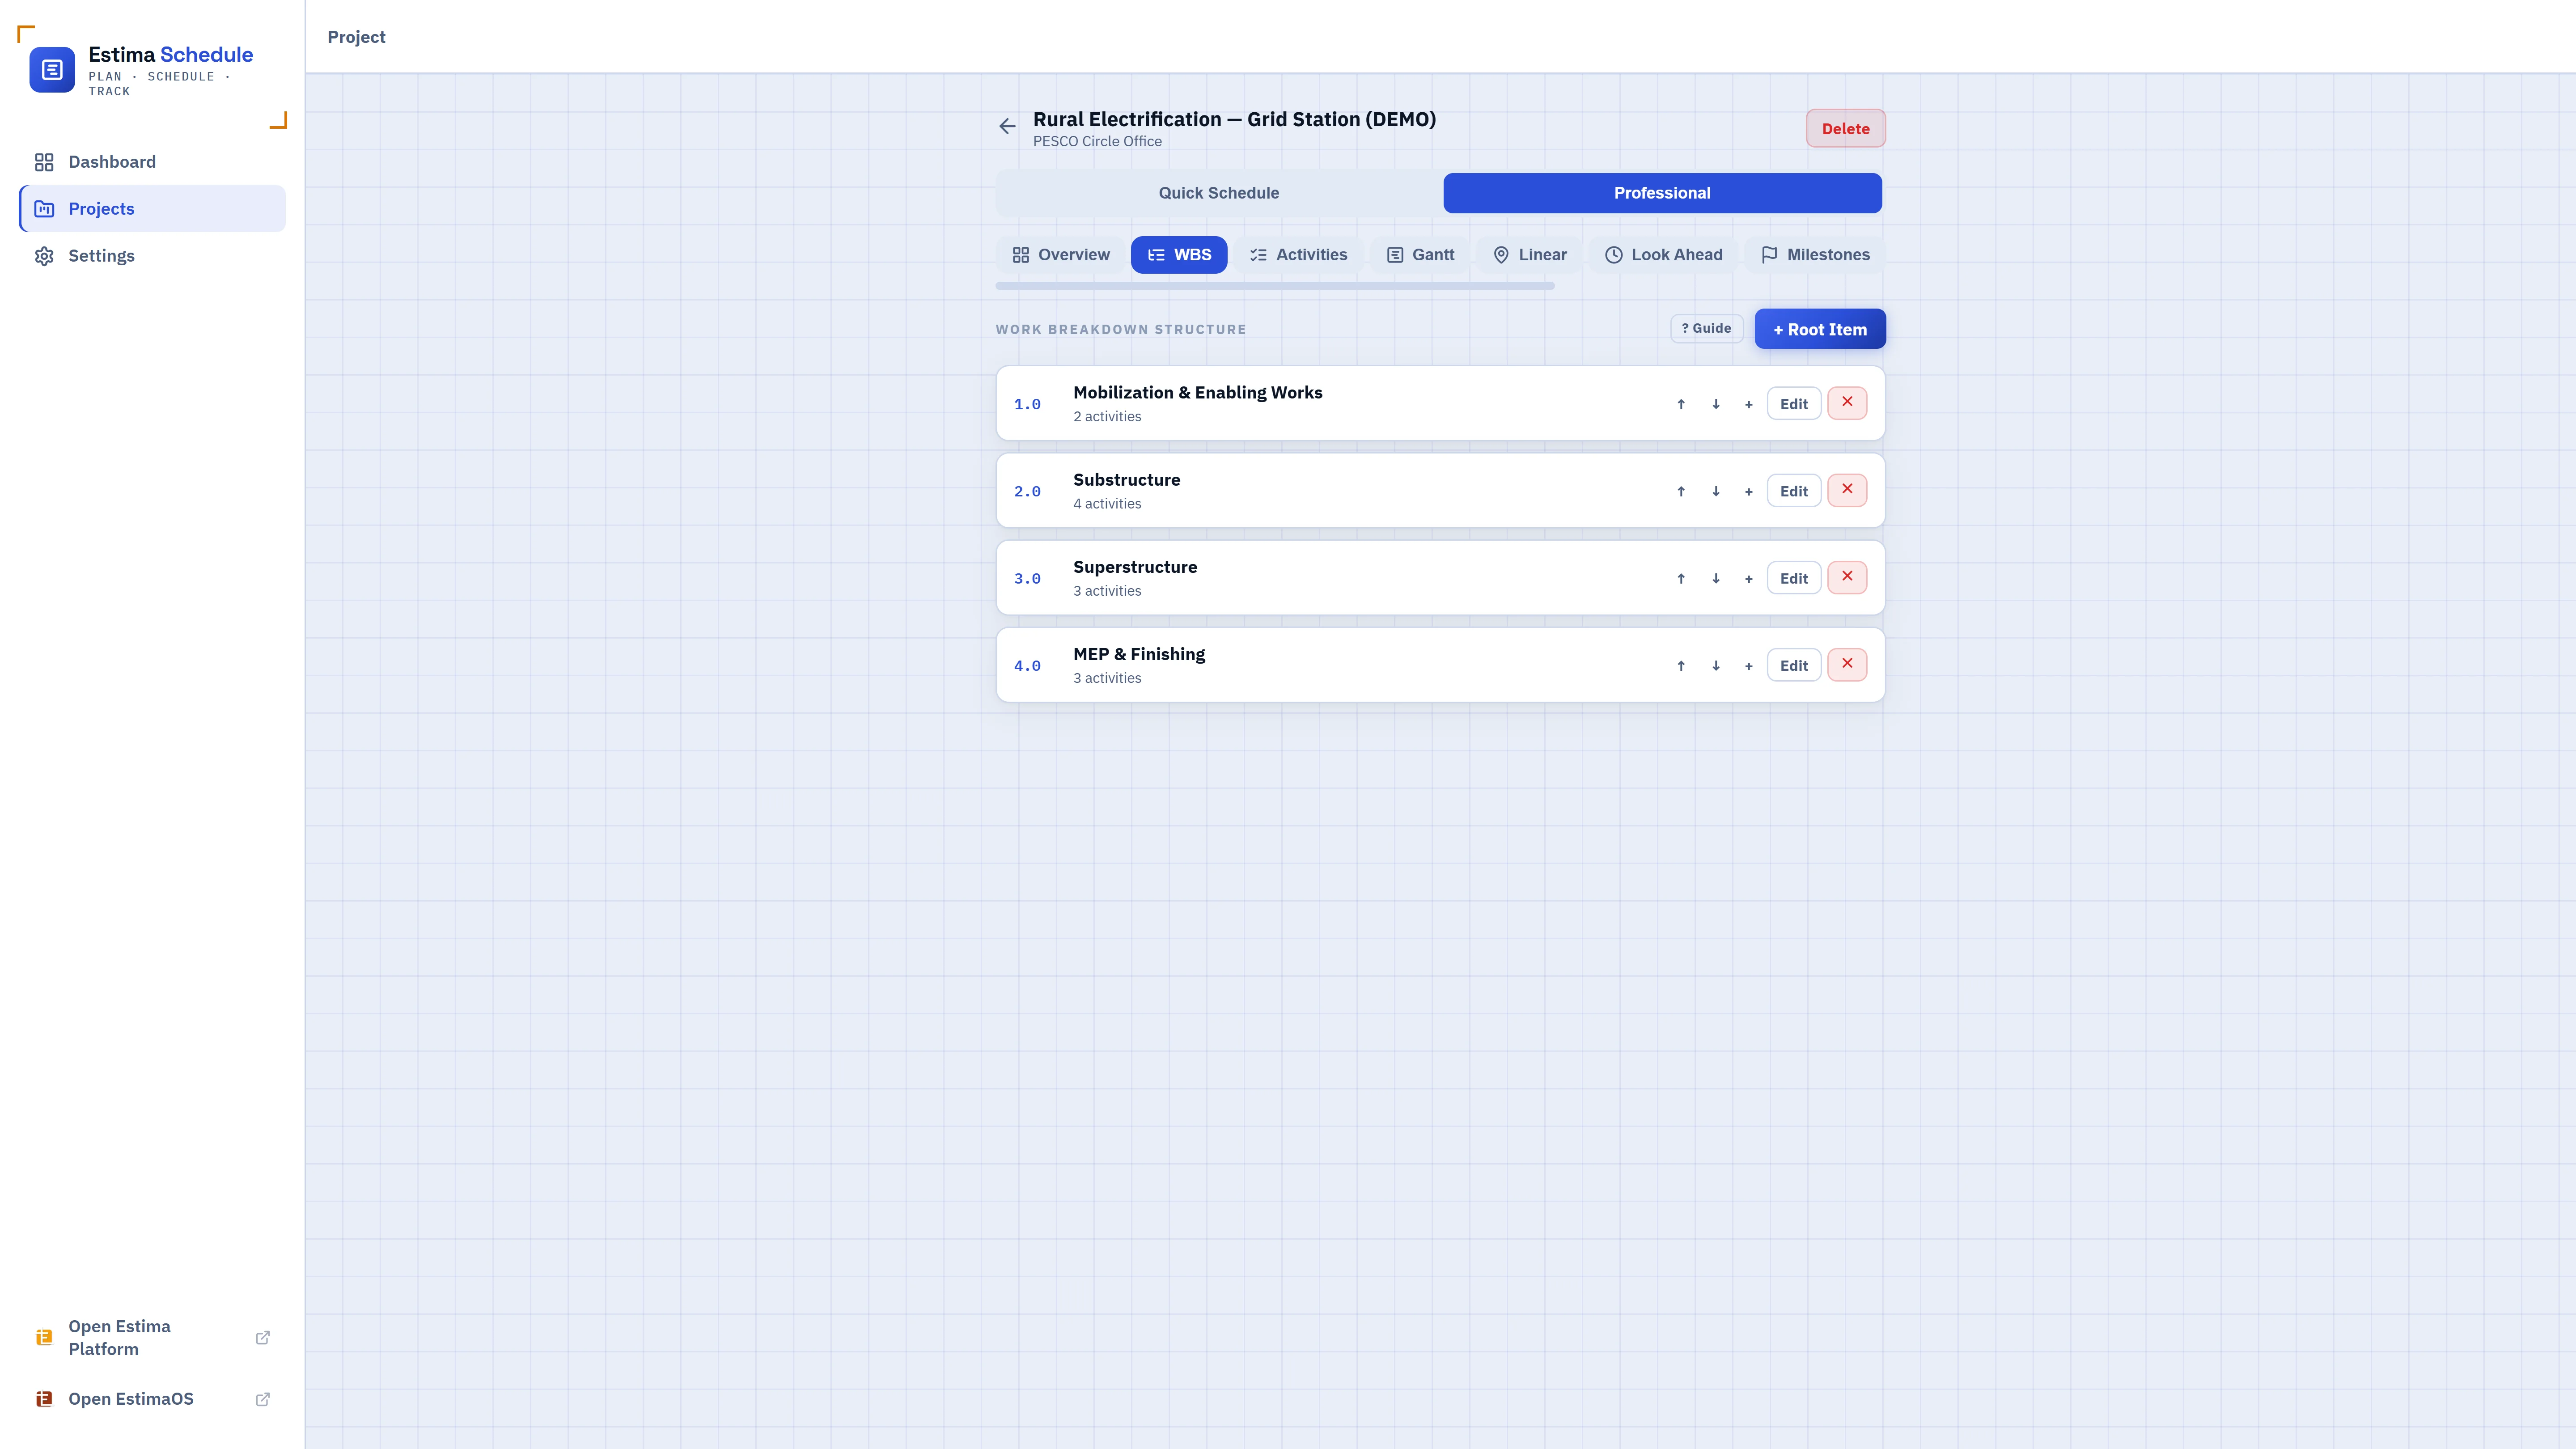
Task: Open Estima Platform link
Action: [x=152, y=1338]
